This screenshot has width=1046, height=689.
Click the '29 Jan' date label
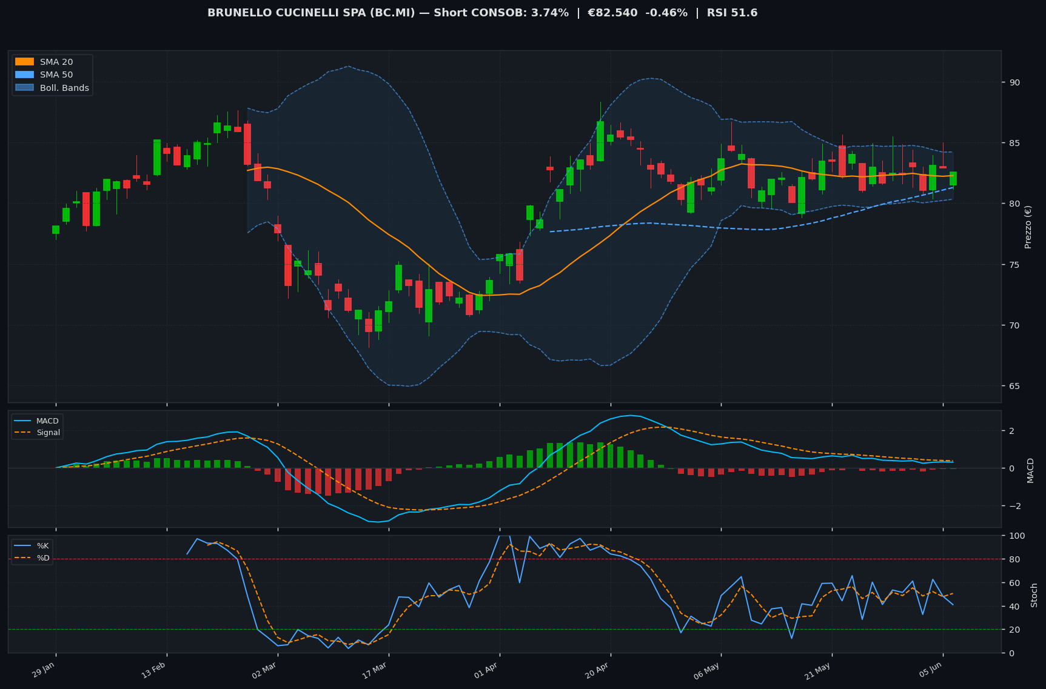click(x=43, y=670)
